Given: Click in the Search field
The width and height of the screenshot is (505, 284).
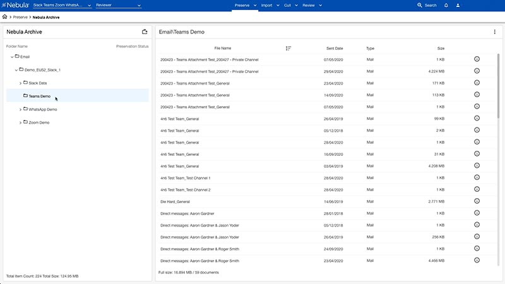Looking at the screenshot, I should (x=431, y=6).
